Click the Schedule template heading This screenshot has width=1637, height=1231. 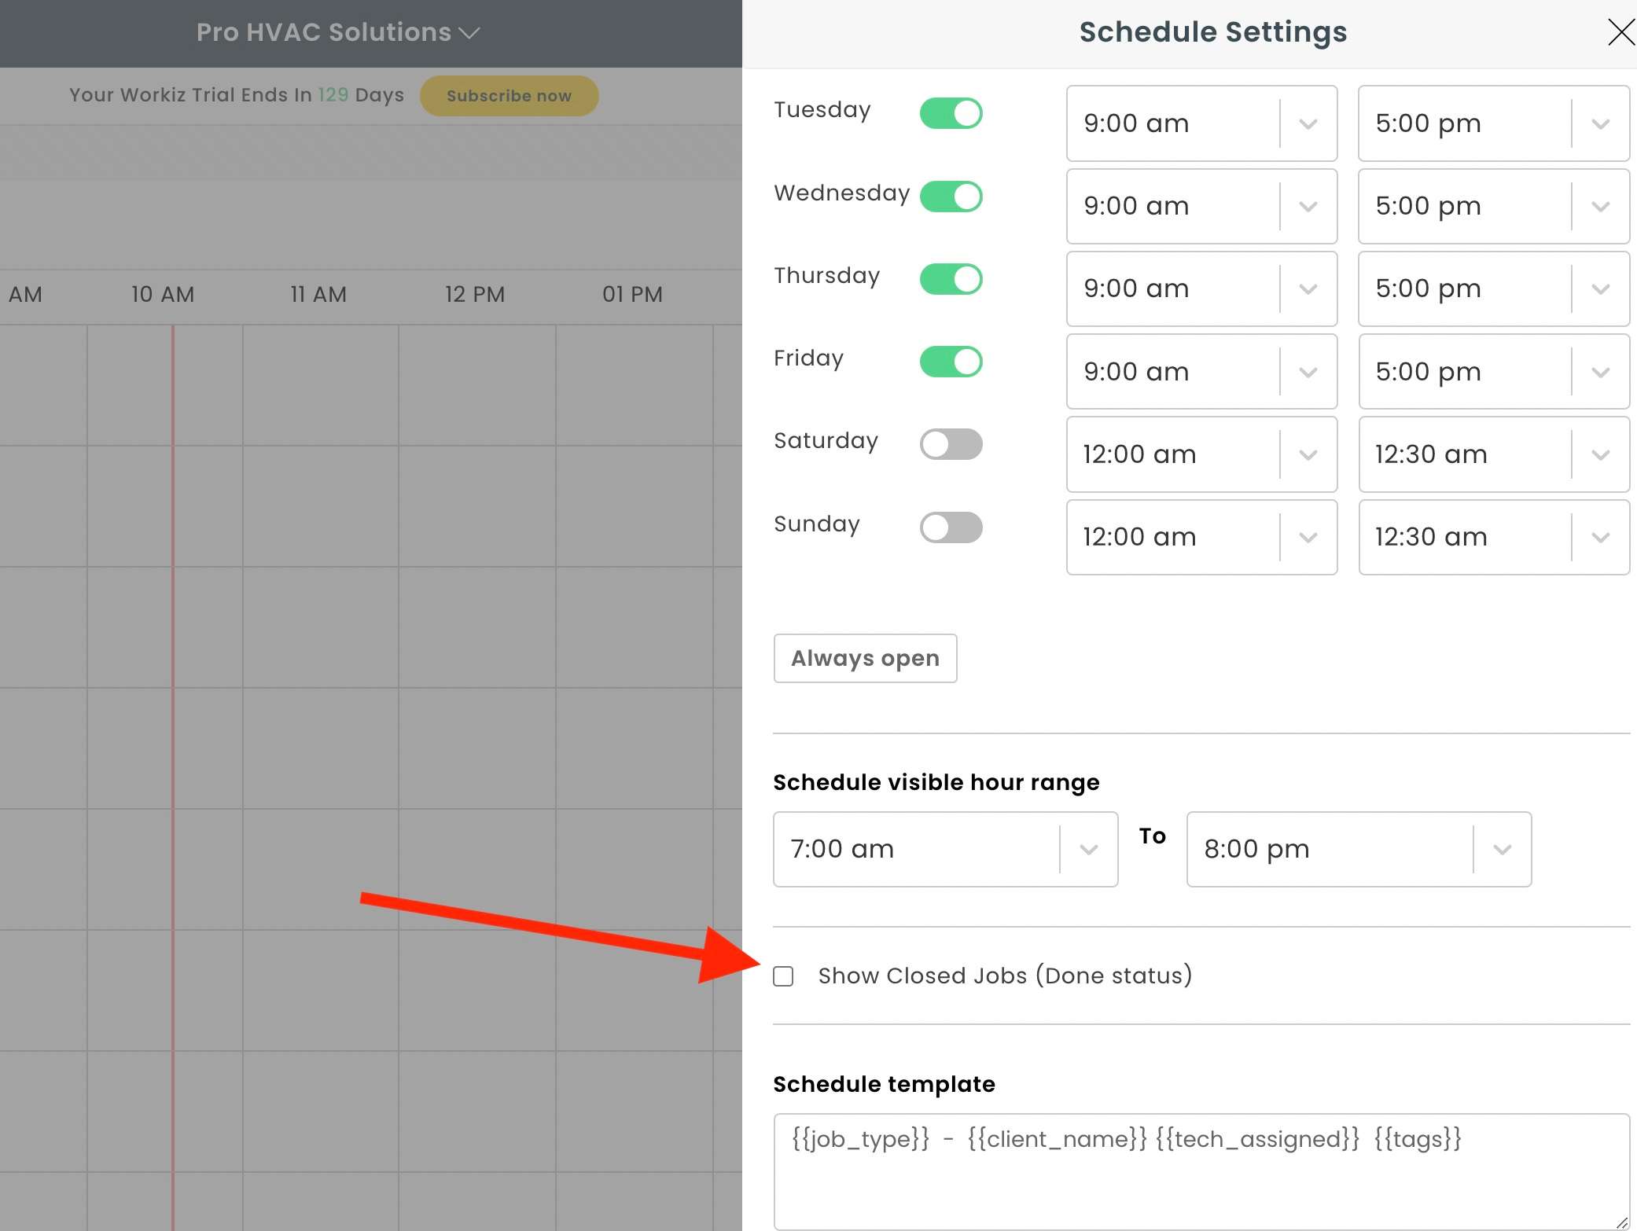[884, 1084]
